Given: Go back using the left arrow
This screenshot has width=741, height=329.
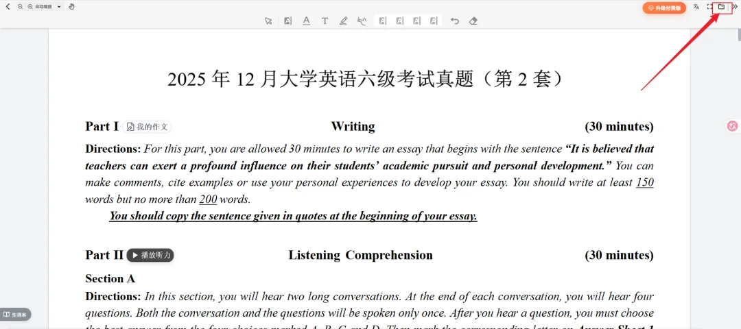Looking at the screenshot, I should (x=8, y=7).
